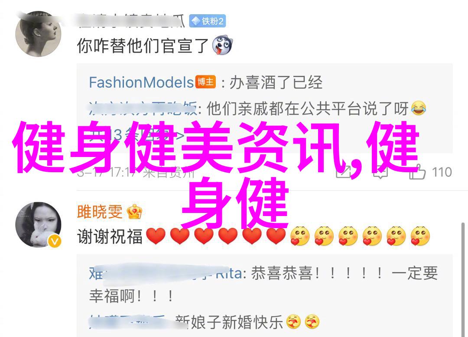Open 睢晓雯's avatar with white rabbit

click(38, 225)
